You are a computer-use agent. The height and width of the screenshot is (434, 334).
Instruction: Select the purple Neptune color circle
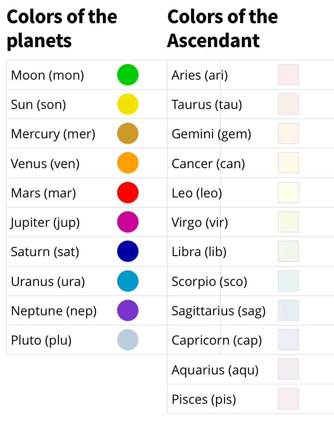point(127,310)
